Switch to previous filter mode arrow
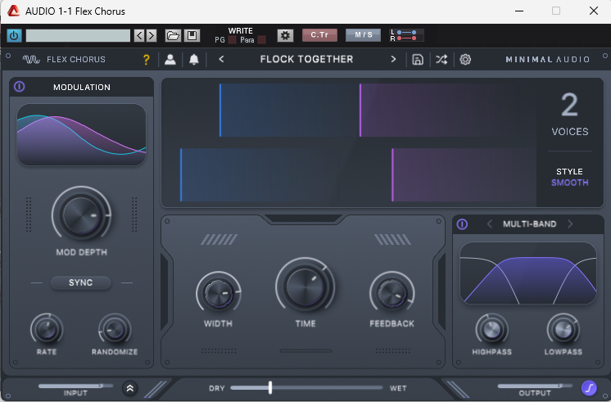 pos(490,224)
